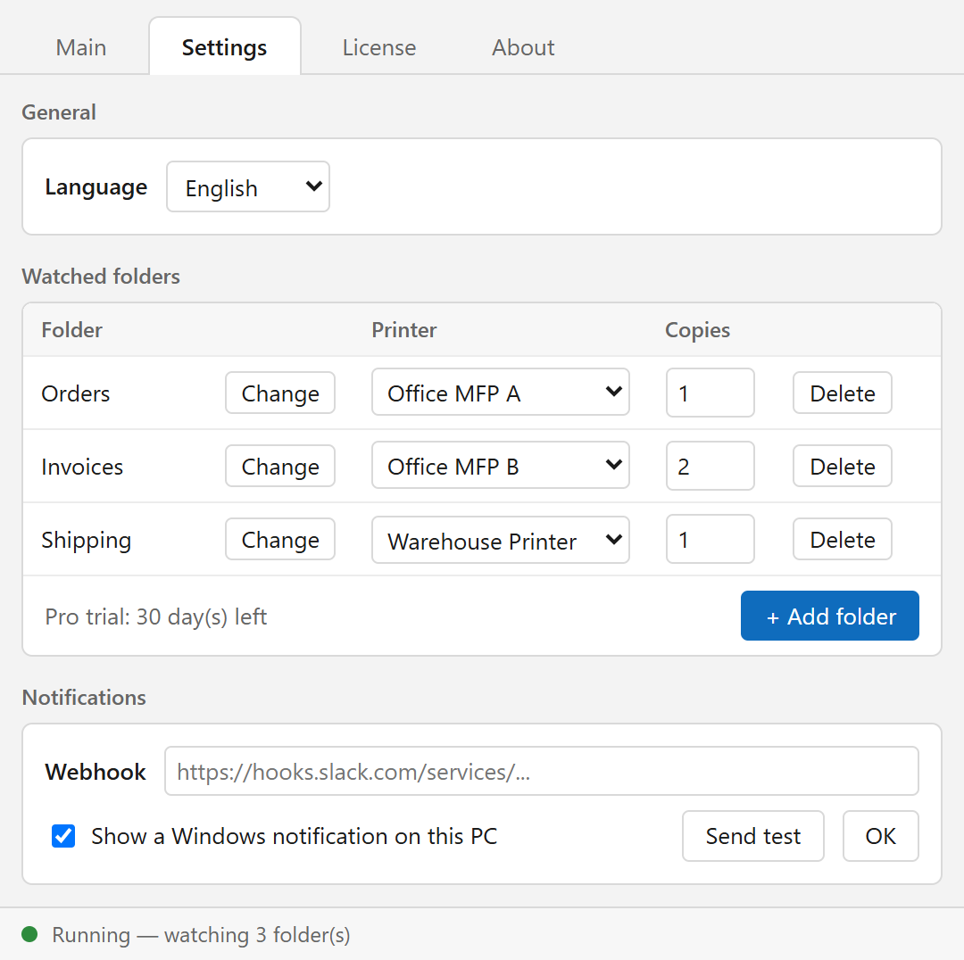This screenshot has height=960, width=964.
Task: Click the Orders folder name
Action: 76,393
